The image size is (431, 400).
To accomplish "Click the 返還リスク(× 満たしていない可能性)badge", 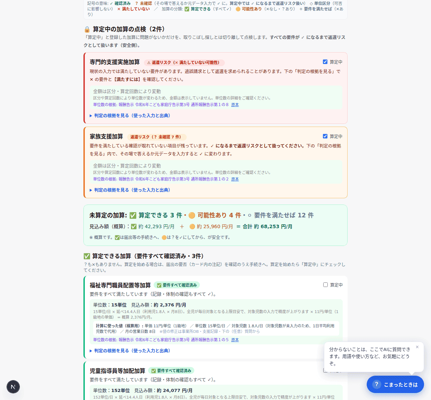I will pyautogui.click(x=184, y=63).
